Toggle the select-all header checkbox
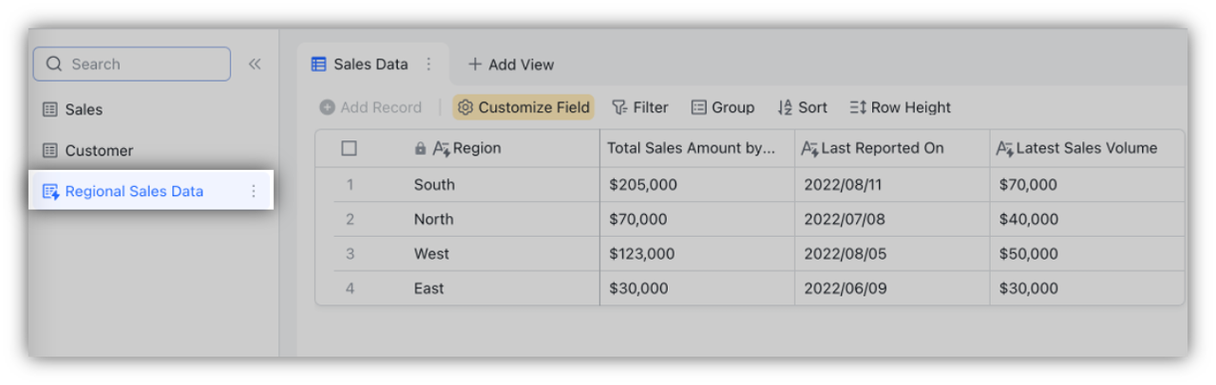The width and height of the screenshot is (1216, 385). click(x=349, y=149)
